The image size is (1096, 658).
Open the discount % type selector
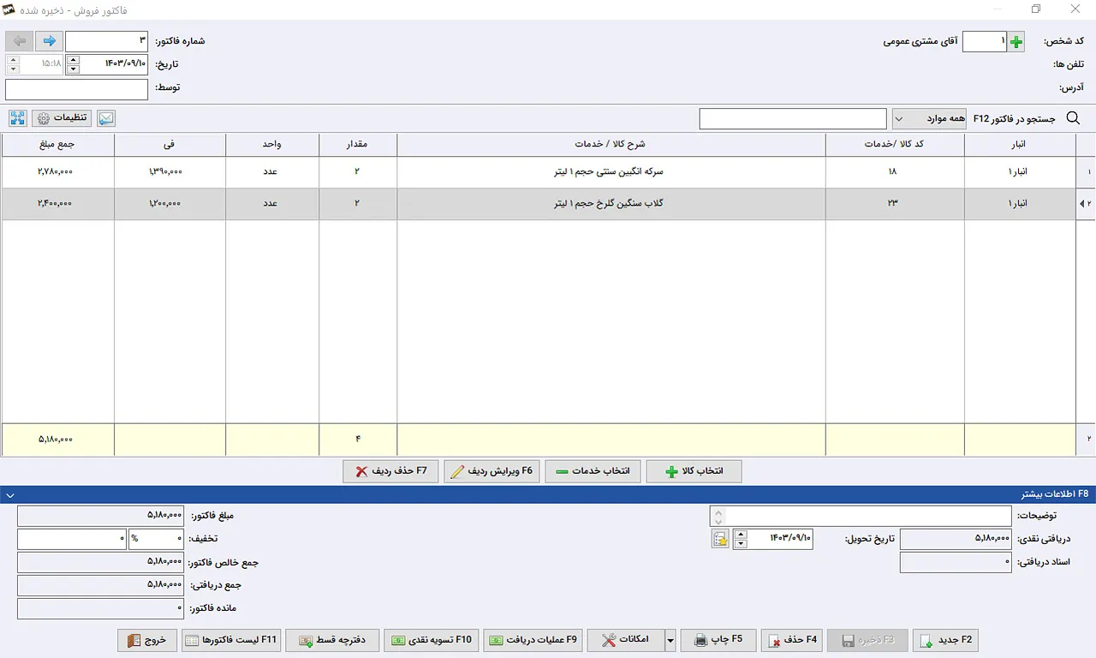point(157,539)
